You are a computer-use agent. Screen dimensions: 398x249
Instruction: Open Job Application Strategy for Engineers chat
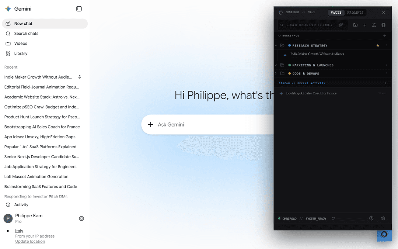coord(45,167)
